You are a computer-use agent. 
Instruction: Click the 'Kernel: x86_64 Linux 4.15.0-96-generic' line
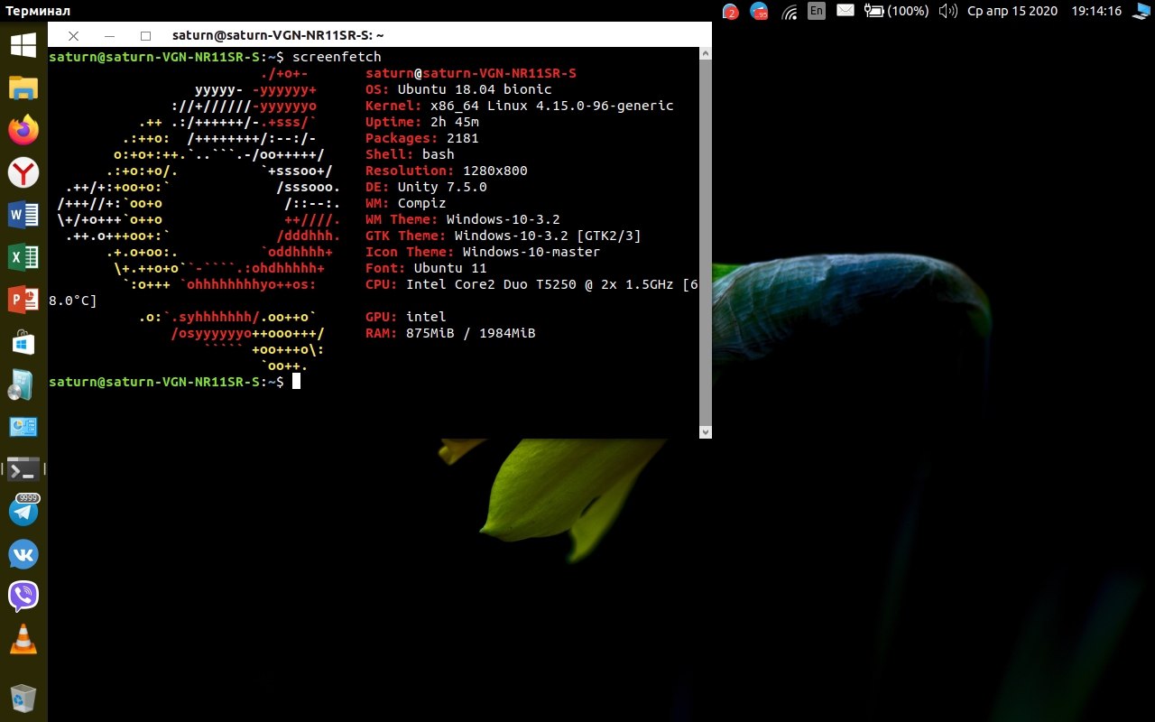520,106
